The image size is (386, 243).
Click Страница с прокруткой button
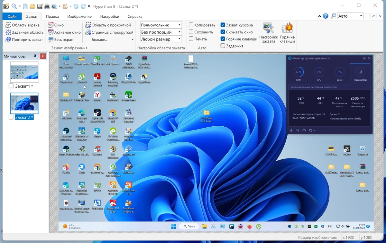pos(109,32)
